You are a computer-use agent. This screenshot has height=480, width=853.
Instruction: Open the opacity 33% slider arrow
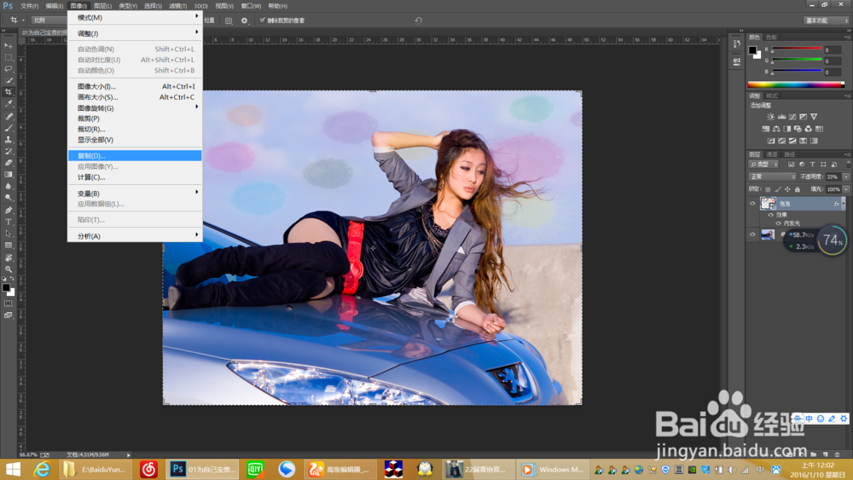pos(846,176)
